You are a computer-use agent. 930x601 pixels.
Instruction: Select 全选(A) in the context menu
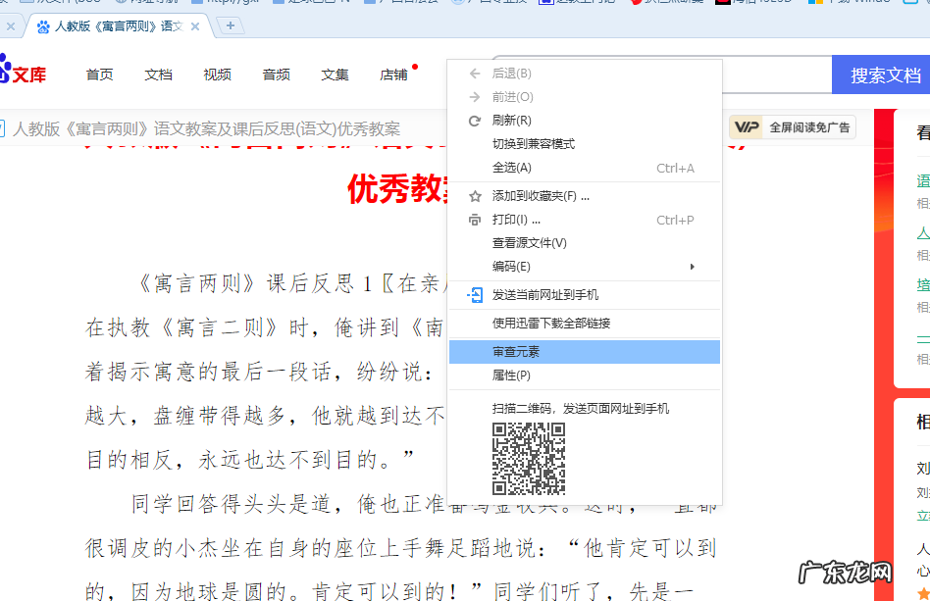tap(511, 169)
